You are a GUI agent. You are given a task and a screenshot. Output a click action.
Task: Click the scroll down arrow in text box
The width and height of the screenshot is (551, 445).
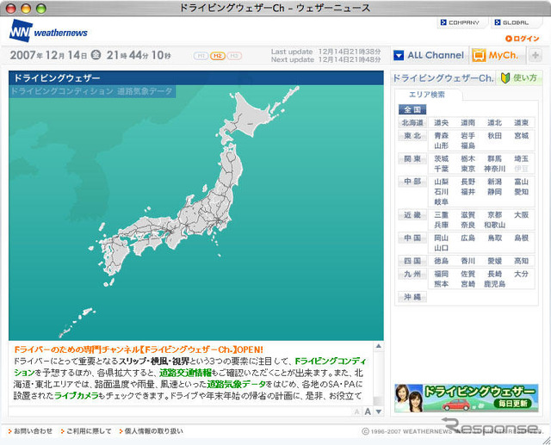tap(379, 411)
